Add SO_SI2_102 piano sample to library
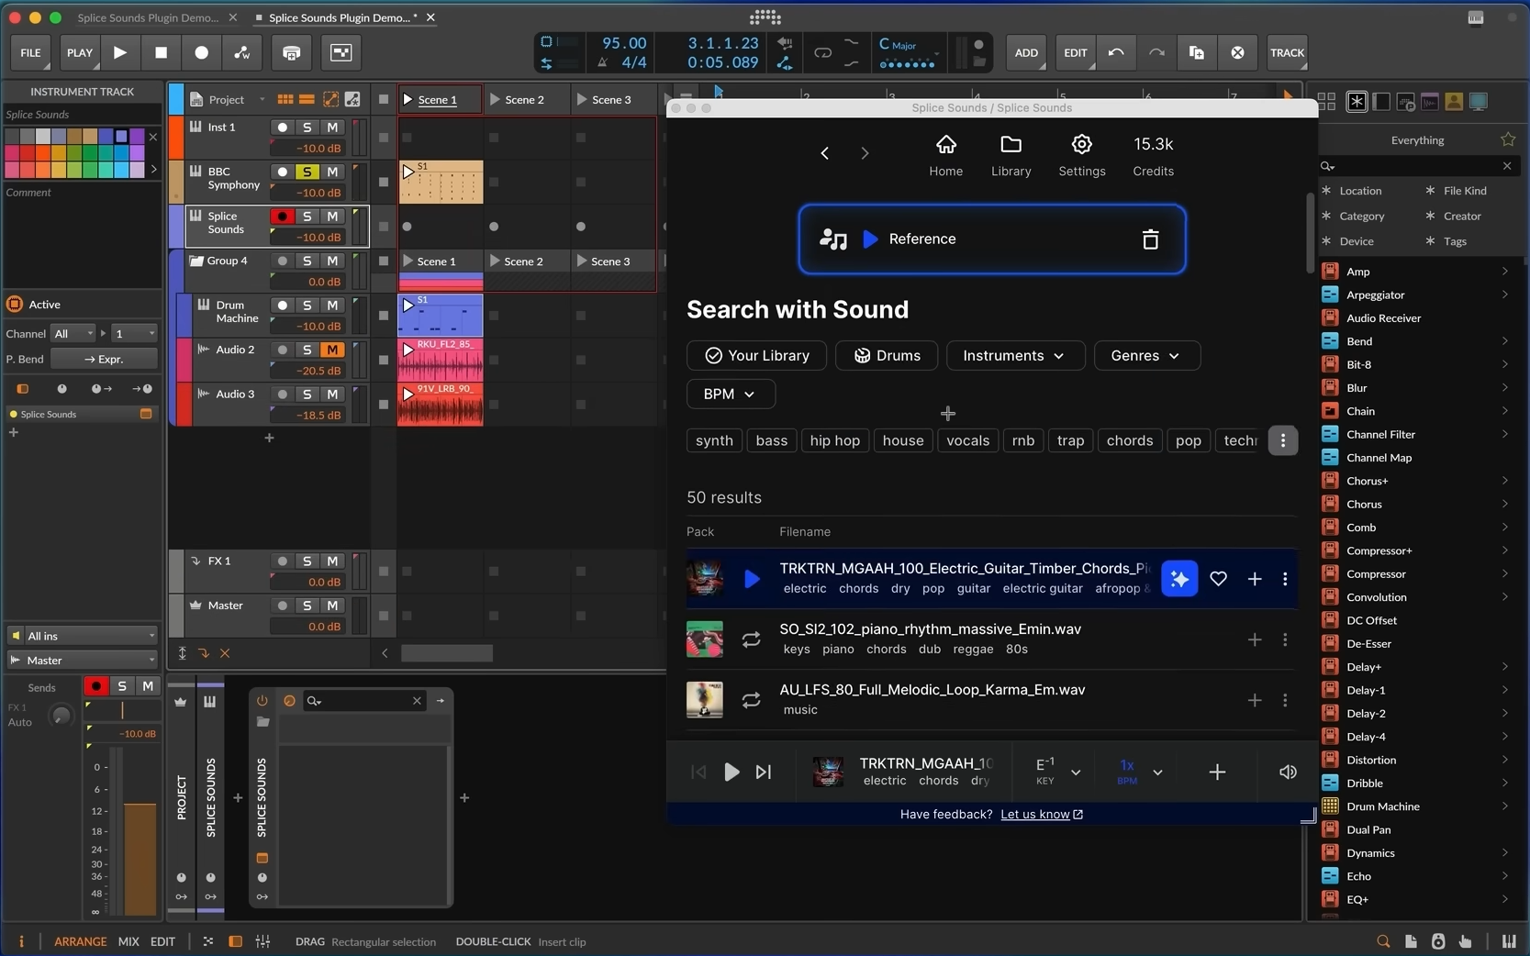The width and height of the screenshot is (1530, 956). (x=1254, y=639)
